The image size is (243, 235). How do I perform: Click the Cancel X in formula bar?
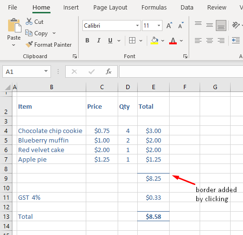74,72
